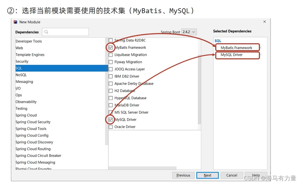The width and height of the screenshot is (301, 184).
Task: Uncheck the MySQL Driver checkbox
Action: [111, 120]
